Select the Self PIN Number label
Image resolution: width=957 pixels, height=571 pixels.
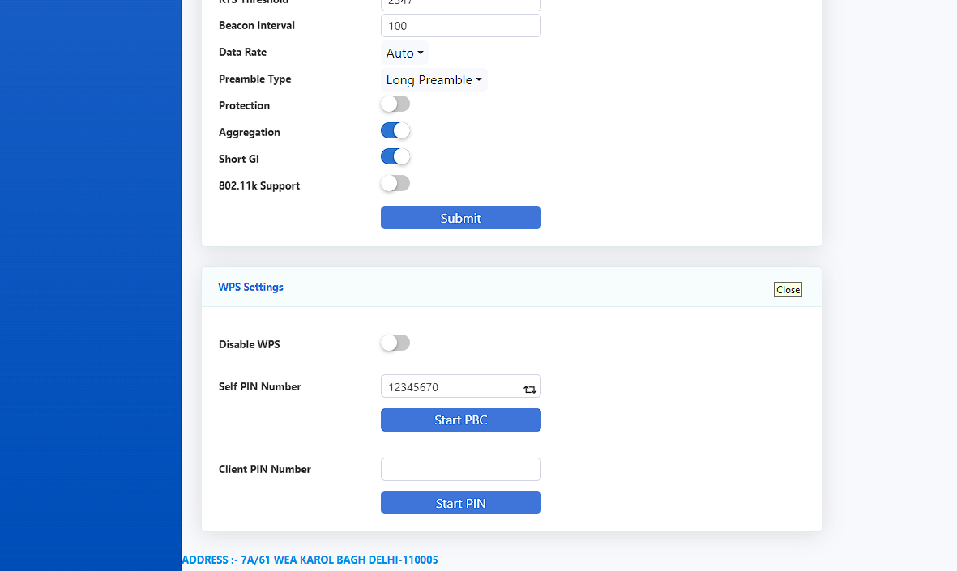coord(259,386)
